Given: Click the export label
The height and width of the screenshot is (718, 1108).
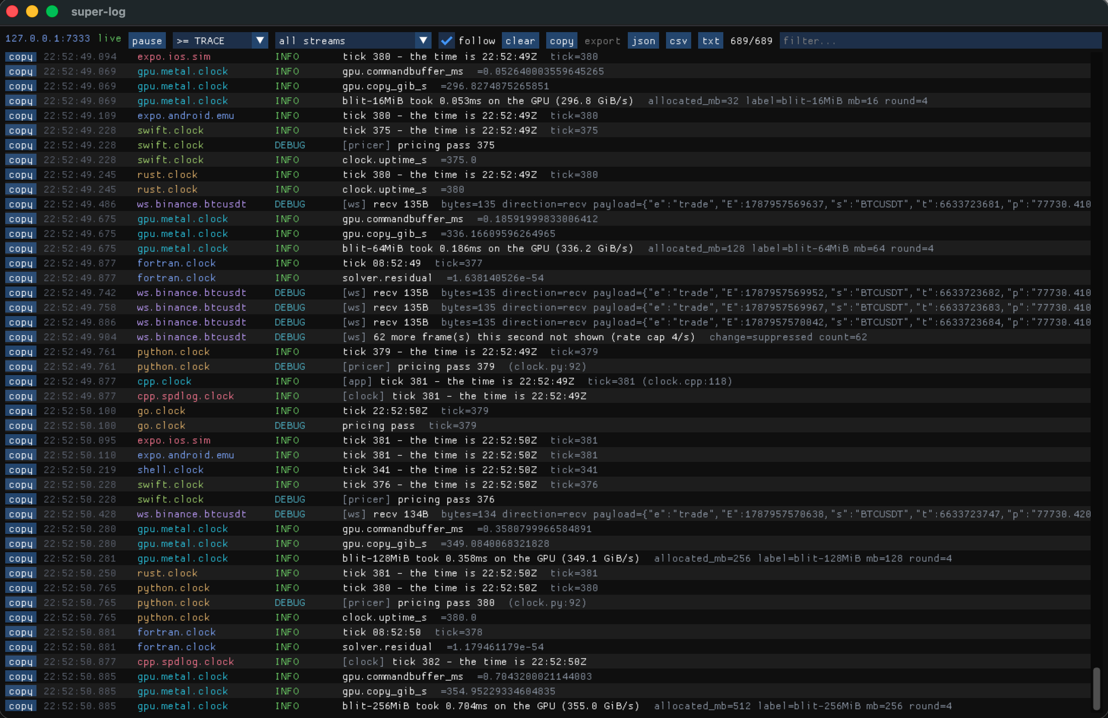Looking at the screenshot, I should 602,41.
